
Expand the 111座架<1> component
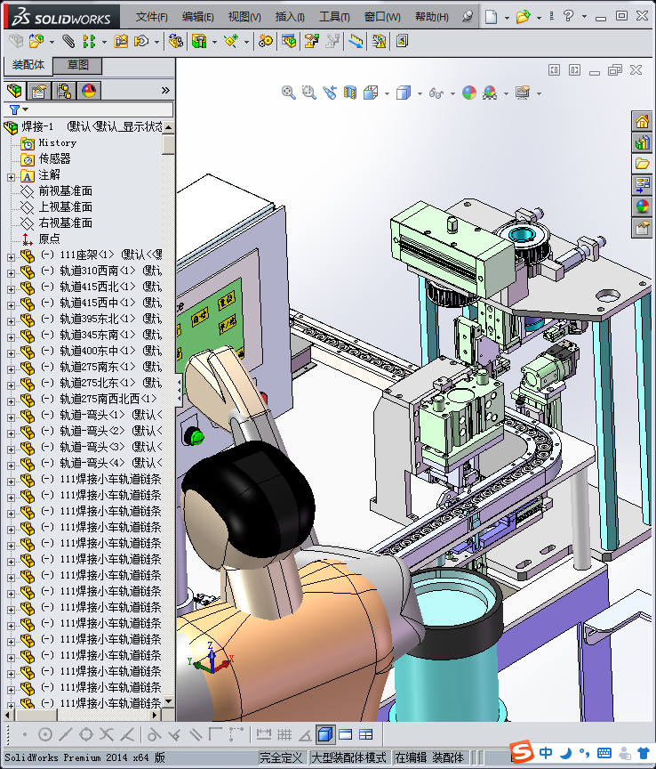tap(11, 257)
